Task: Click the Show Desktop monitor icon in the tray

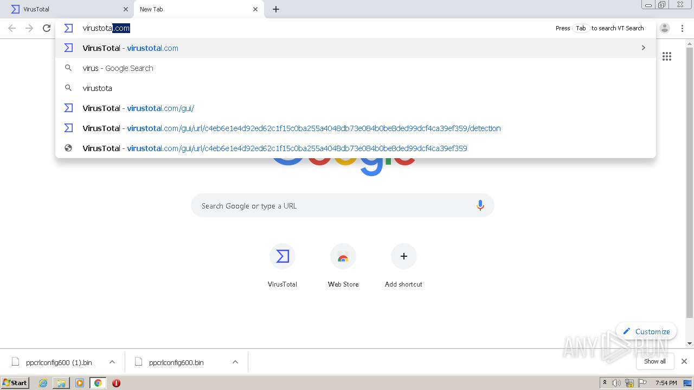Action: point(687,383)
